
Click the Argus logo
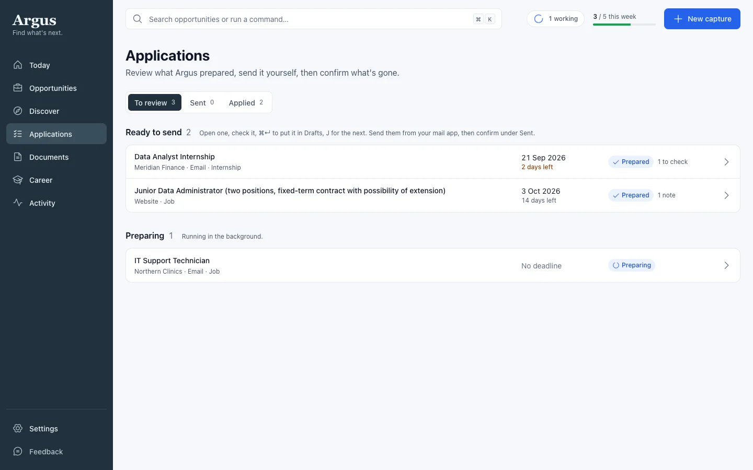[x=35, y=20]
